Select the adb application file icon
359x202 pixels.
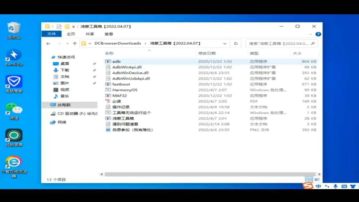click(108, 61)
